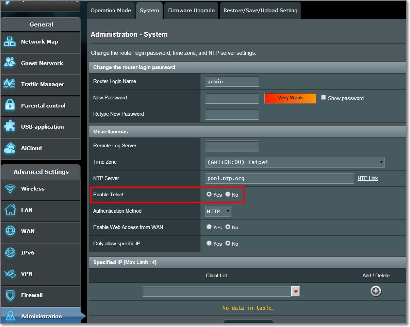This screenshot has width=410, height=327.
Task: Open the Firmware Upgrade tab
Action: pyautogui.click(x=191, y=11)
